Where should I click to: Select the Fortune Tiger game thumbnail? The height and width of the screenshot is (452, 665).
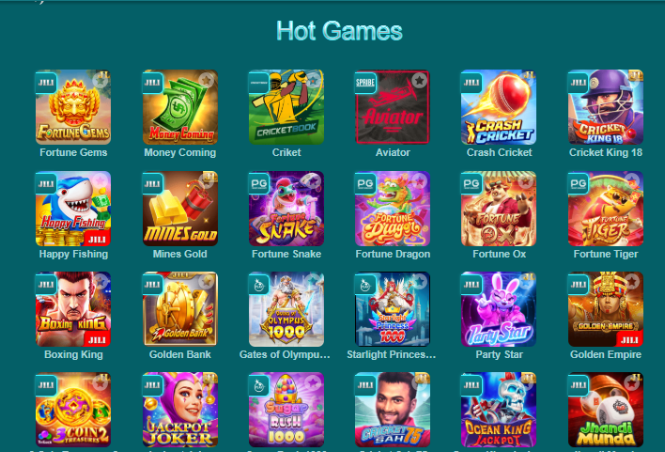[606, 209]
